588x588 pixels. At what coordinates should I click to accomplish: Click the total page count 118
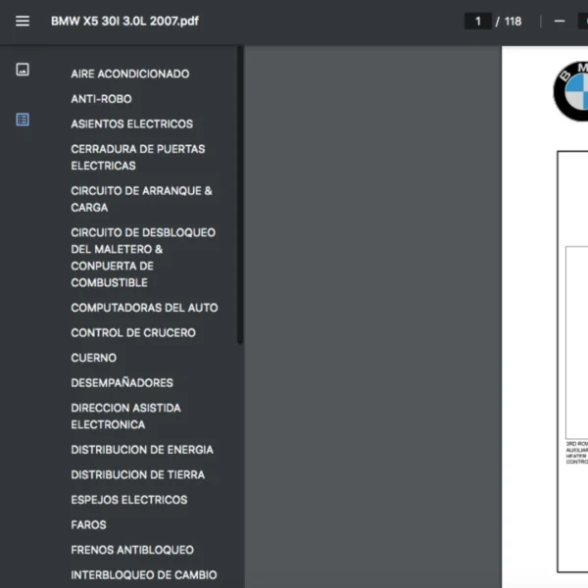513,22
